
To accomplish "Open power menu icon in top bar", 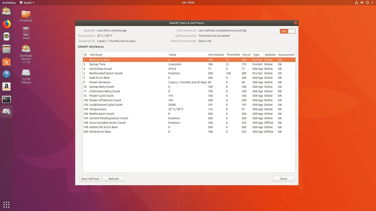I will pos(367,3).
